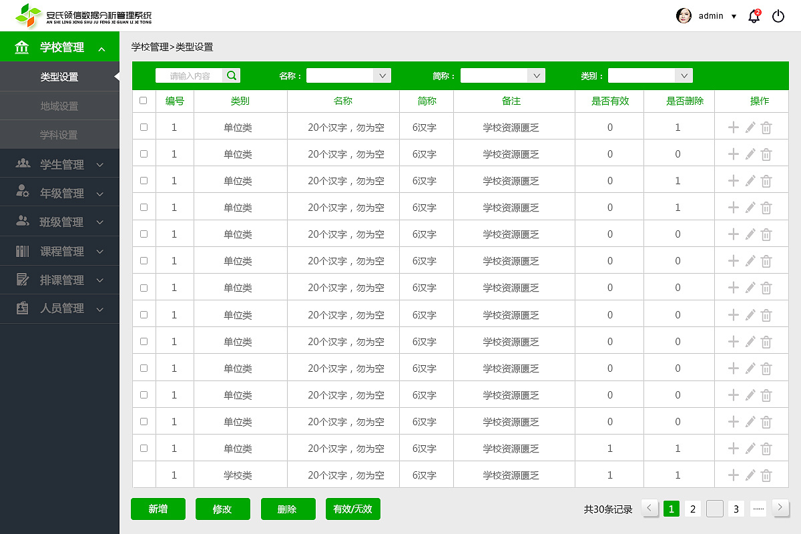Image resolution: width=801 pixels, height=534 pixels.
Task: Check the select-all checkbox in the table header
Action: [x=144, y=100]
